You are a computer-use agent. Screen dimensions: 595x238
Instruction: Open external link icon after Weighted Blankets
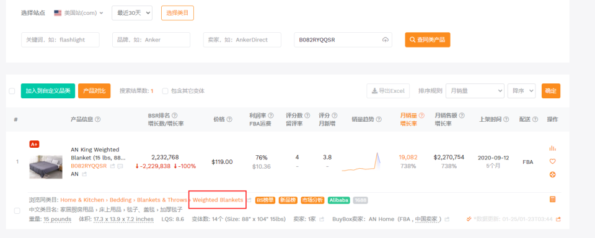coord(249,200)
